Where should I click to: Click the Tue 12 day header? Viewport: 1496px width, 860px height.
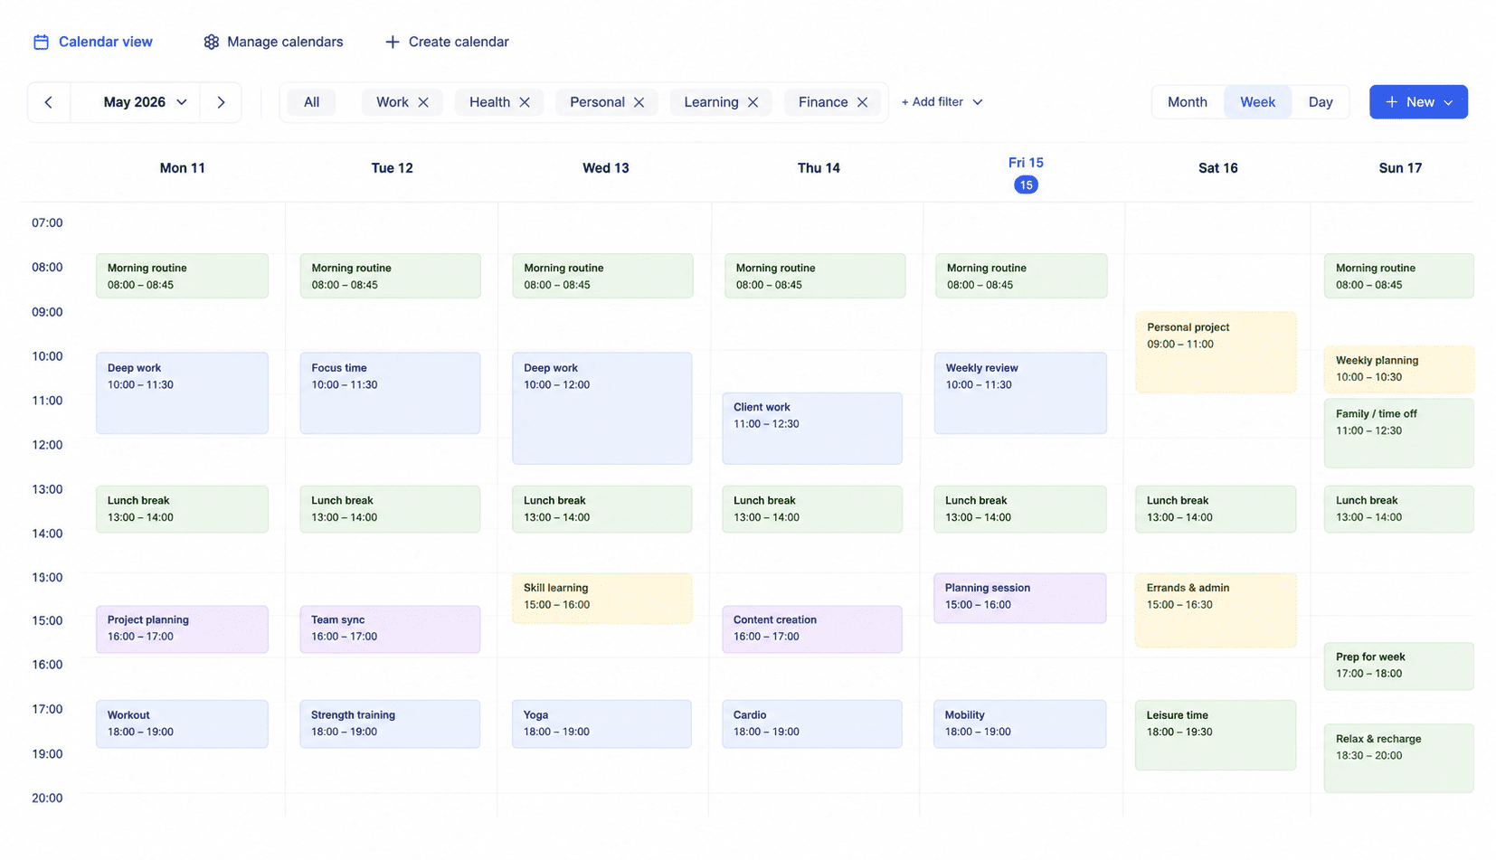pos(392,168)
